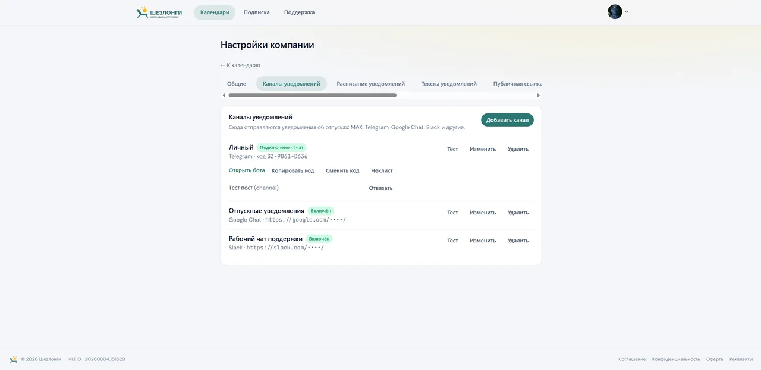Click Изменить for the Личный channel
This screenshot has height=370, width=761.
pyautogui.click(x=483, y=149)
